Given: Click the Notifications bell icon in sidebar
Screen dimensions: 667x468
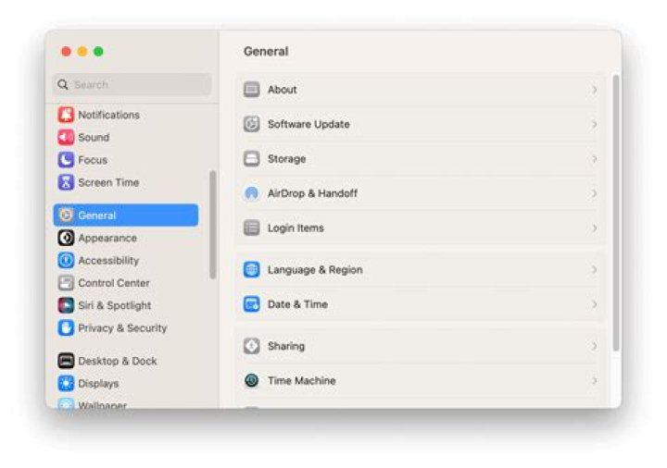Looking at the screenshot, I should pos(66,115).
